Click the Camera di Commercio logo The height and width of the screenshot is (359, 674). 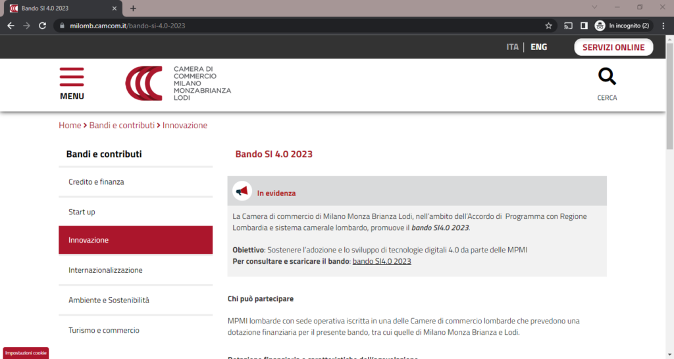[x=178, y=84]
